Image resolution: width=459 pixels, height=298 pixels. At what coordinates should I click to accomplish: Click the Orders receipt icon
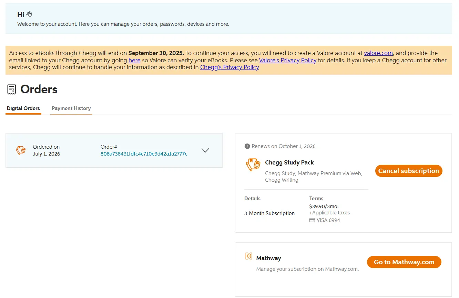(12, 89)
